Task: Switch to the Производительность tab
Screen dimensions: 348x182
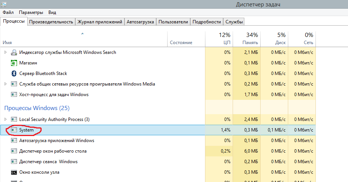Action: point(51,22)
